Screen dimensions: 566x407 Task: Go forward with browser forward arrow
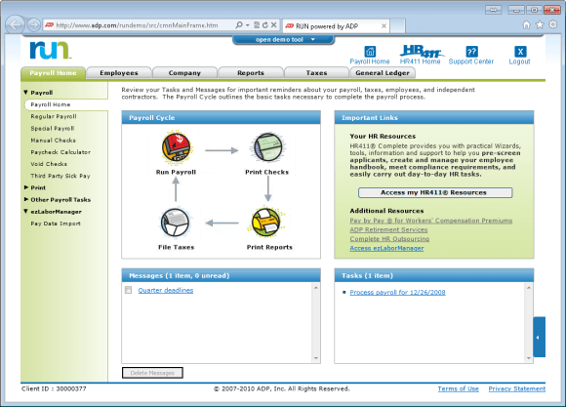tap(33, 25)
